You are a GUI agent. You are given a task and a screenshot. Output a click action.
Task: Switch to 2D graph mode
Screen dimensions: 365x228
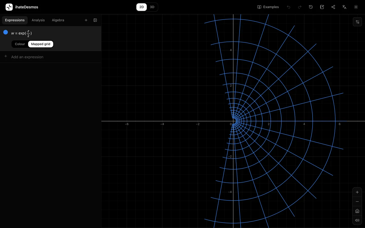[141, 7]
